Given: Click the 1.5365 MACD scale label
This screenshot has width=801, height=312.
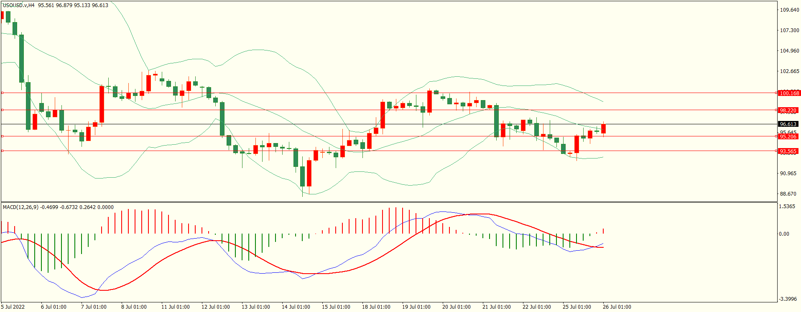Looking at the screenshot, I should (788, 206).
